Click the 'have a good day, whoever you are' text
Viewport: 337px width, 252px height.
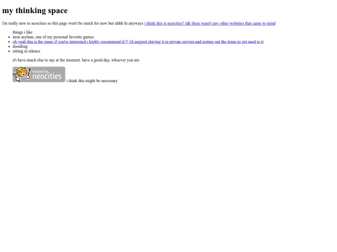point(110,60)
